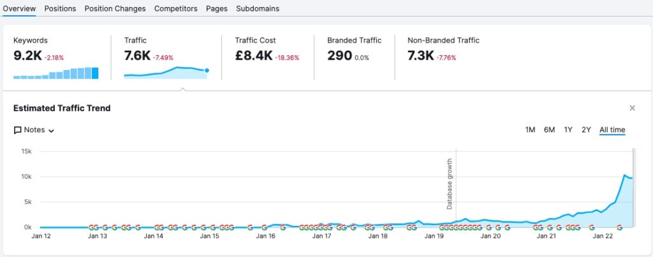Set time range to 1M
Image resolution: width=653 pixels, height=257 pixels.
coord(530,130)
